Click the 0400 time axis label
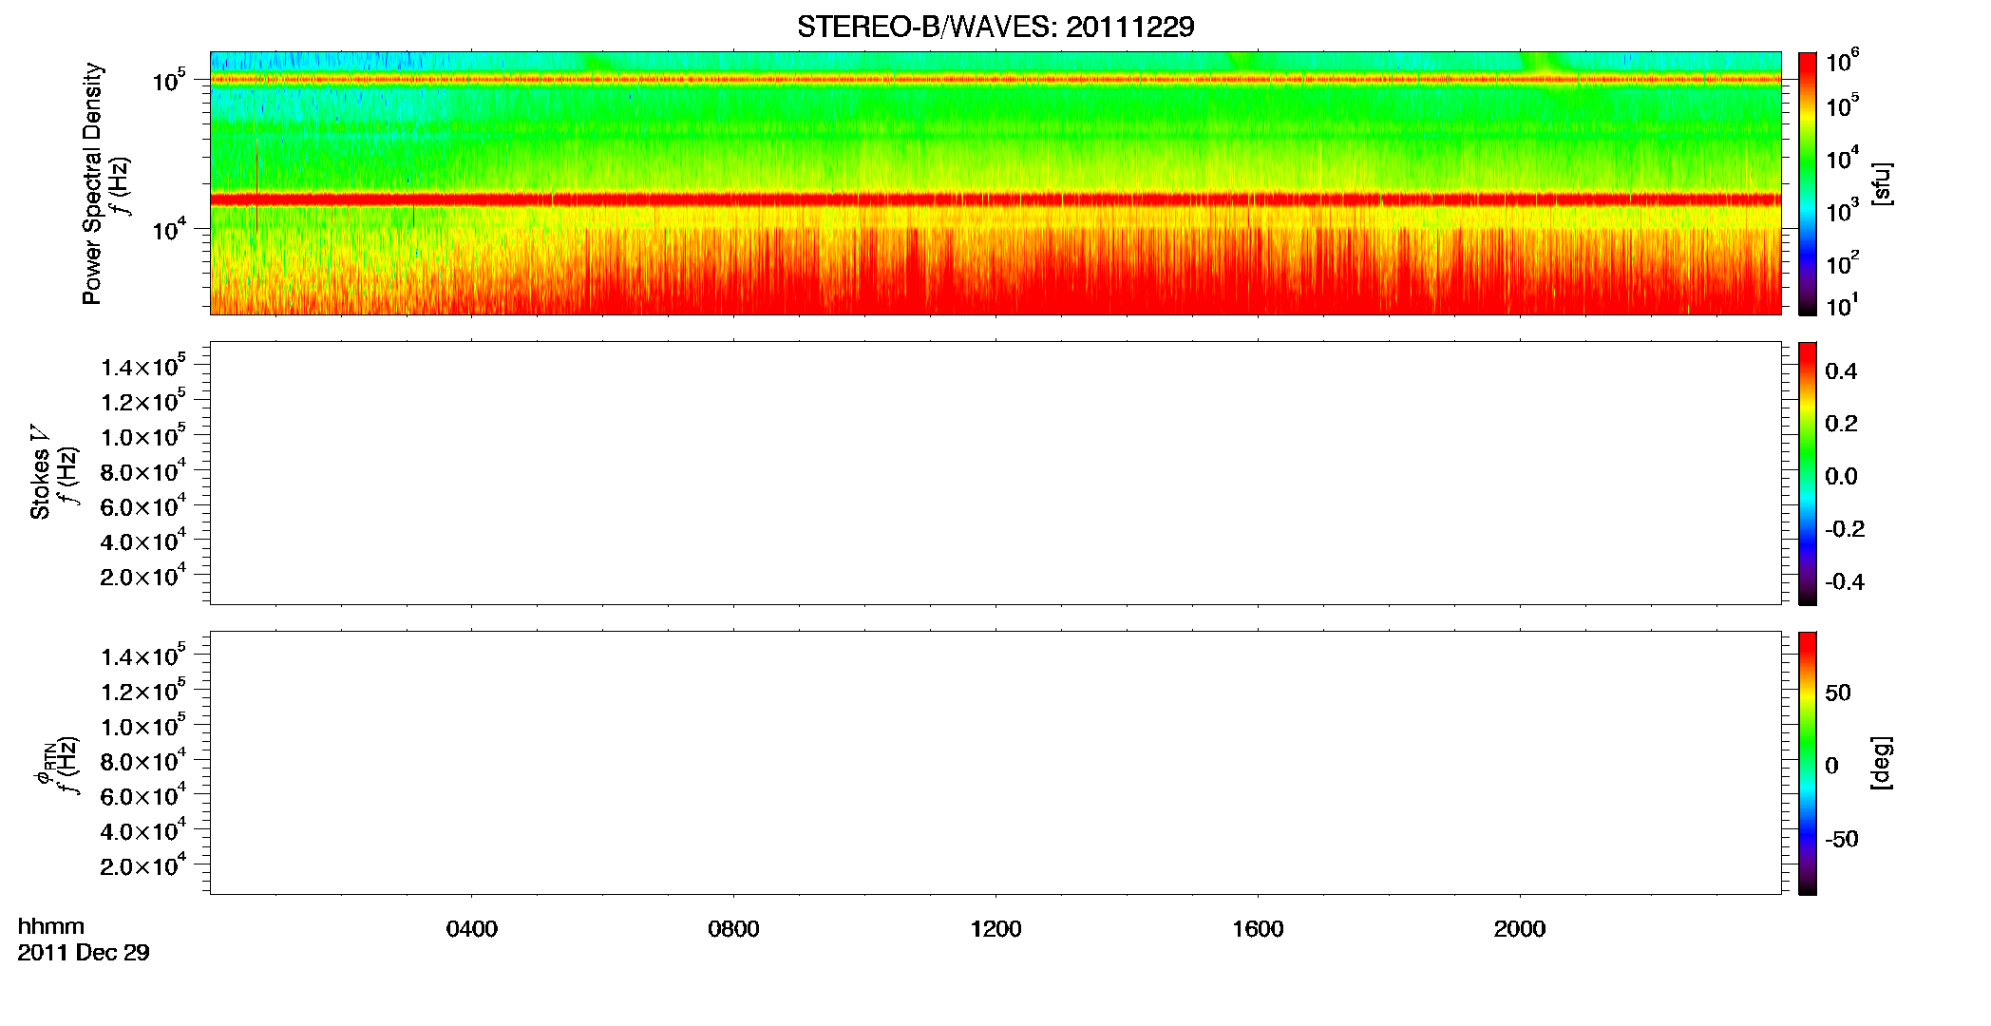The image size is (1991, 1026). pyautogui.click(x=472, y=929)
